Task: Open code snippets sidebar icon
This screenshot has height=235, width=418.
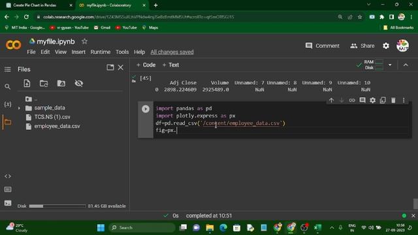Action: 8,176
